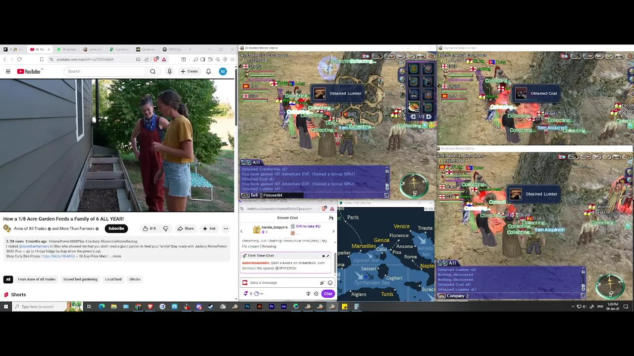Like the video (81K)
634x356 pixels.
tap(149, 228)
